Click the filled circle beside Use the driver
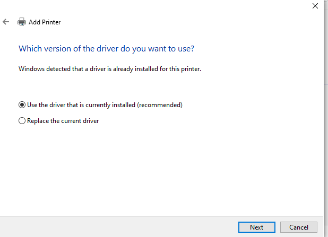This screenshot has width=328, height=237. (x=22, y=105)
